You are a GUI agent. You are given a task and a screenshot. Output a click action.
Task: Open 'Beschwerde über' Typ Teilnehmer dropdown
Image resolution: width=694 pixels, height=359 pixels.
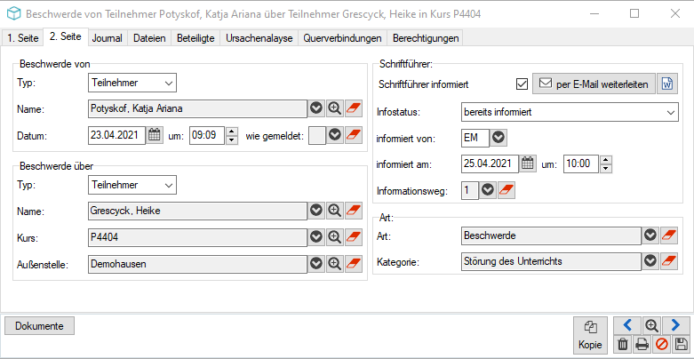(x=169, y=185)
